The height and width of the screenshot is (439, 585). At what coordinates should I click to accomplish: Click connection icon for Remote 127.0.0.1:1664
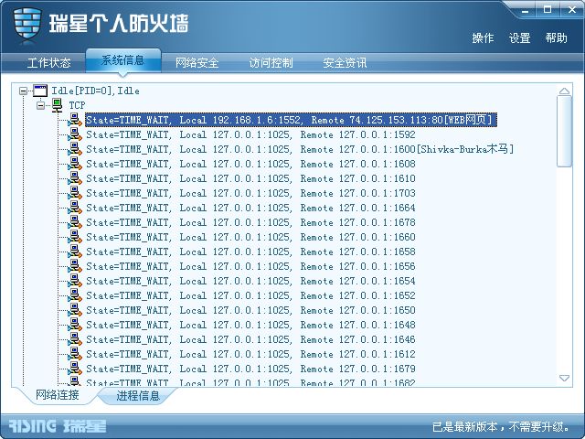coord(75,208)
